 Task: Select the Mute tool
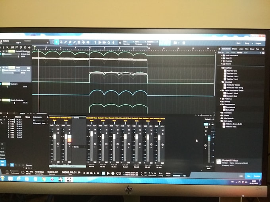tap(79, 42)
